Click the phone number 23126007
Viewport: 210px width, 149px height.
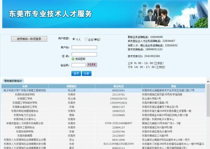[119, 136]
